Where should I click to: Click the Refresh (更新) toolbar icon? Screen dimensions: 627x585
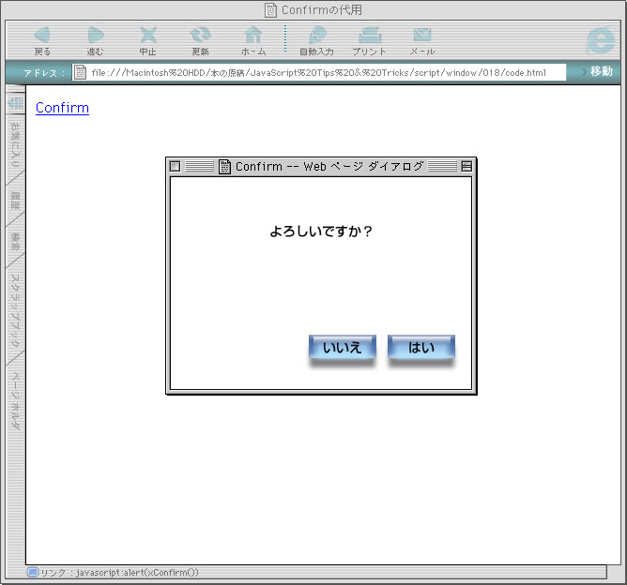pos(200,38)
